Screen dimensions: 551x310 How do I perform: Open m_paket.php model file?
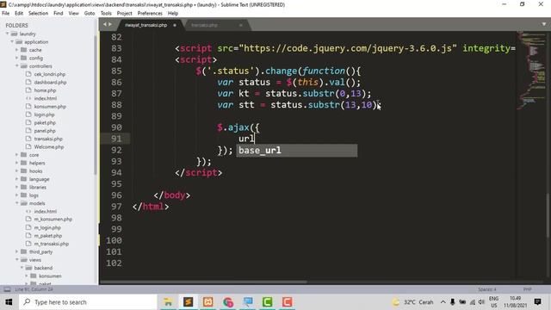[48, 235]
